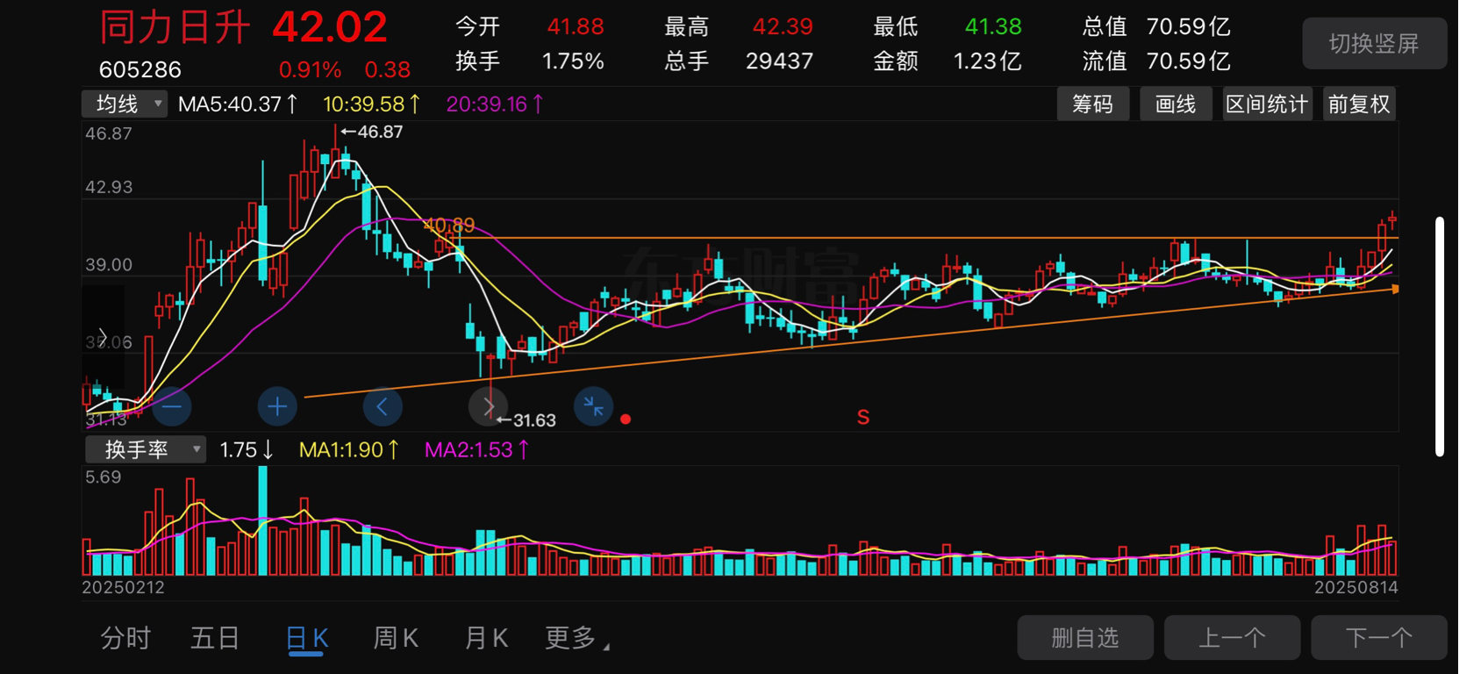This screenshot has height=674, width=1459.
Task: Tap stock code 605286
Action: pyautogui.click(x=140, y=70)
